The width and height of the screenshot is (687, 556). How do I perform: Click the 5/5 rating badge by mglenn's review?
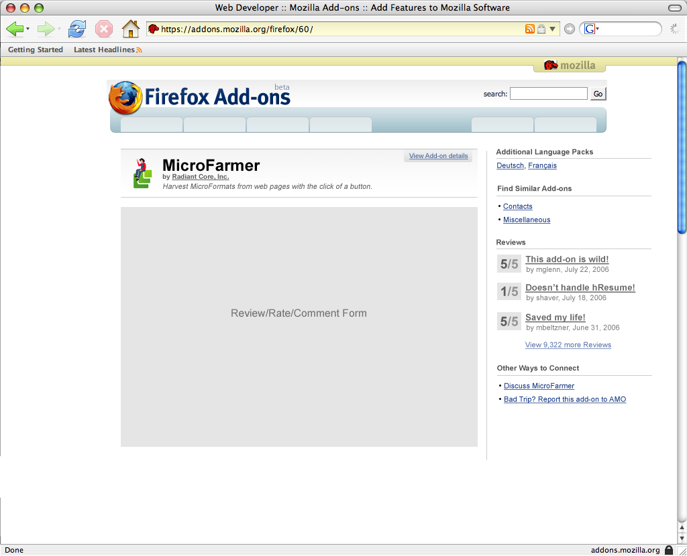click(509, 264)
